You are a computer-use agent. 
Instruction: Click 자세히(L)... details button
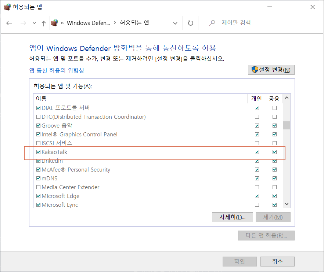232,217
